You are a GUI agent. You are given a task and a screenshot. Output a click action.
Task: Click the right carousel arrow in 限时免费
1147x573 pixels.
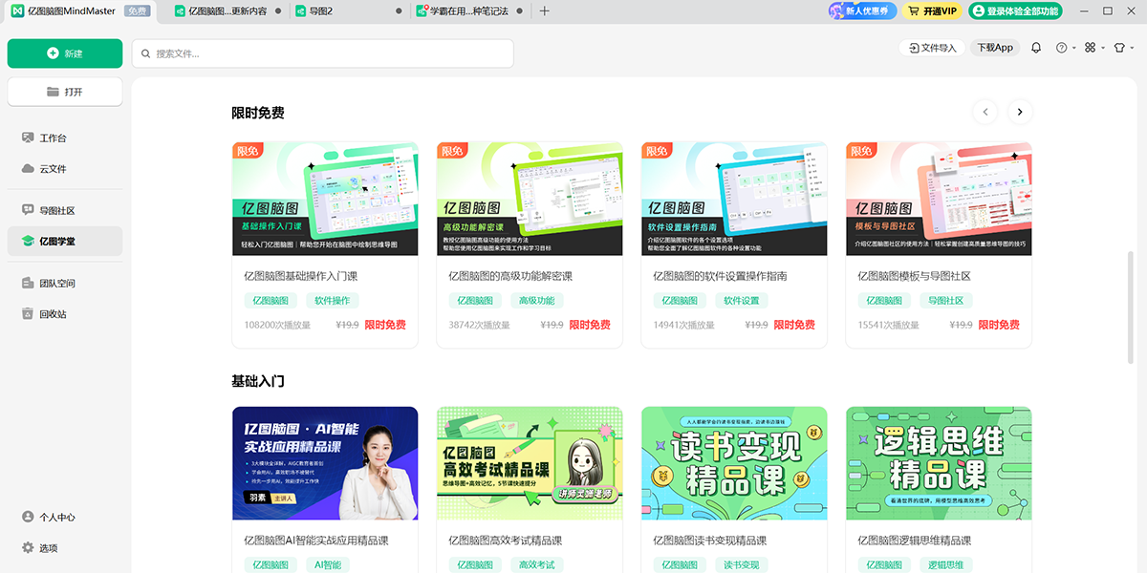[1019, 112]
